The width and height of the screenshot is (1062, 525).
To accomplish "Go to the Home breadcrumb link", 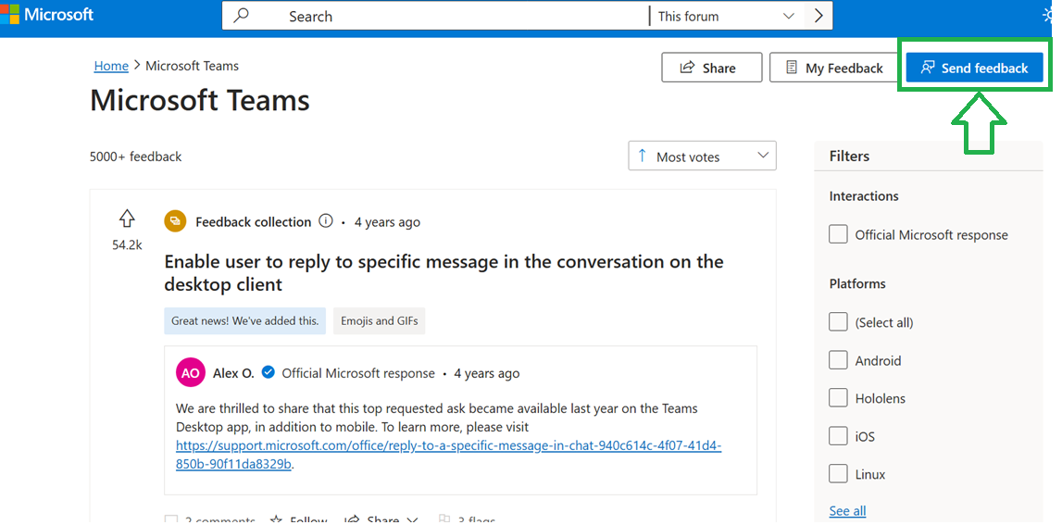I will point(111,66).
